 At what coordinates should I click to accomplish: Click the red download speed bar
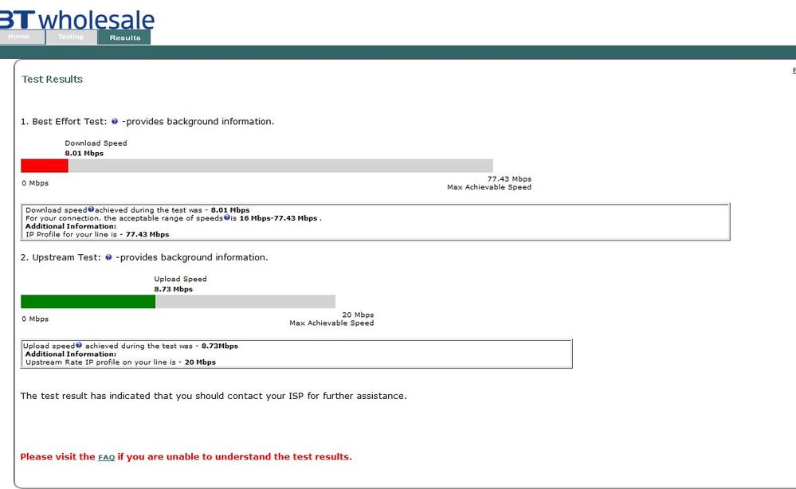point(44,166)
